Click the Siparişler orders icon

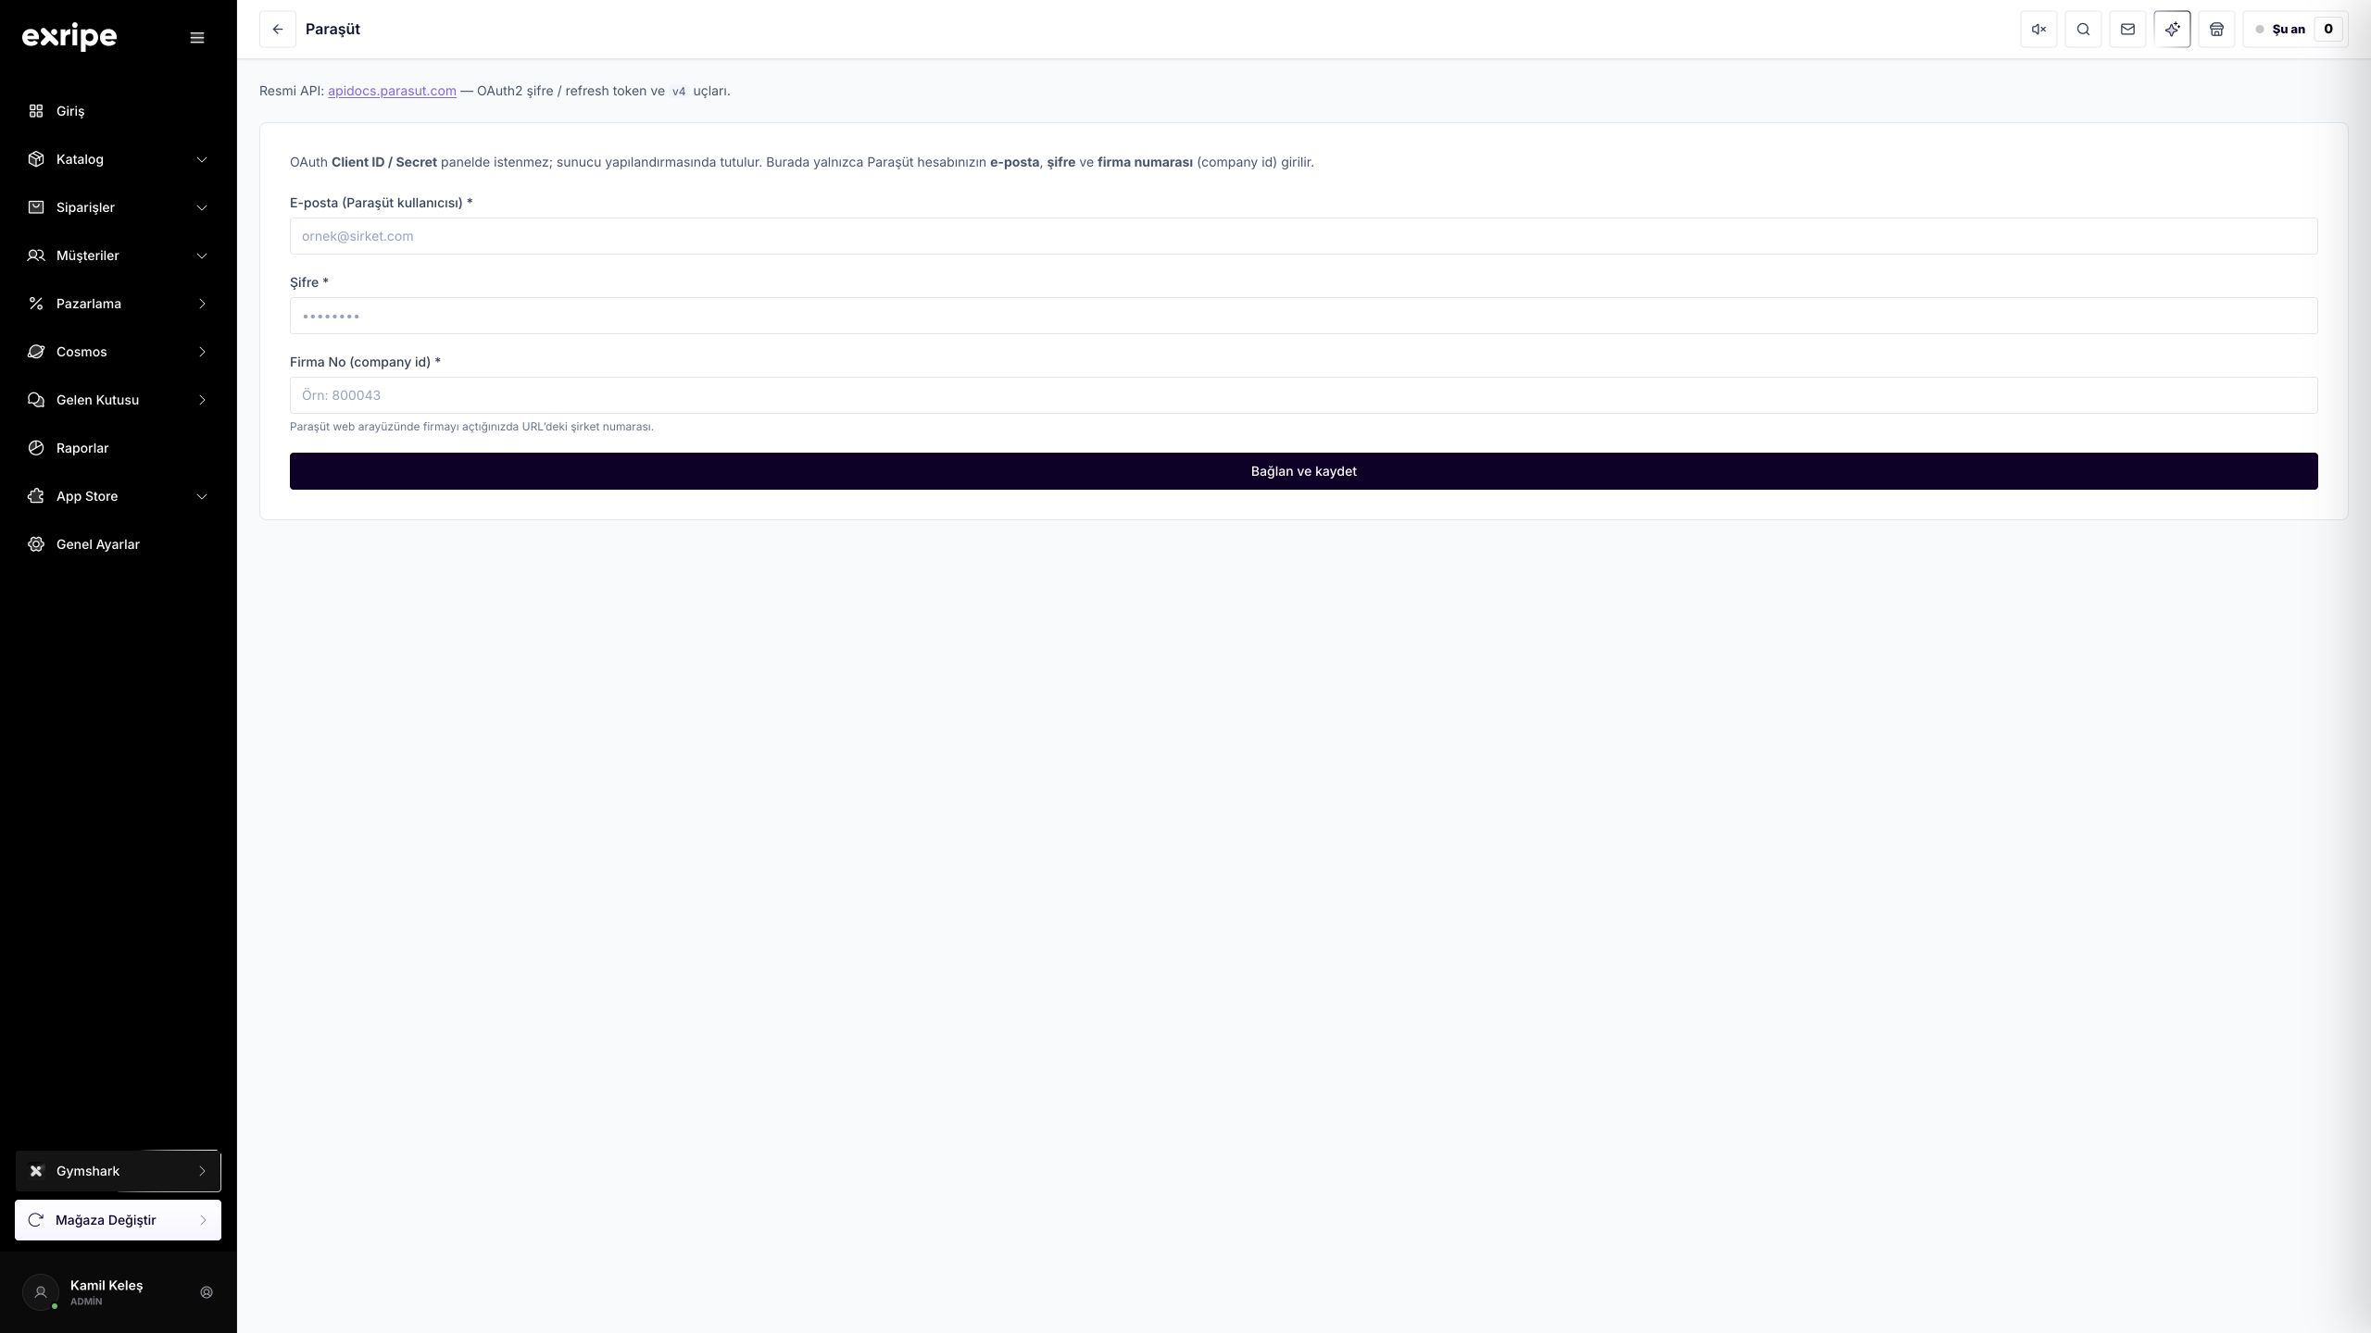click(36, 207)
